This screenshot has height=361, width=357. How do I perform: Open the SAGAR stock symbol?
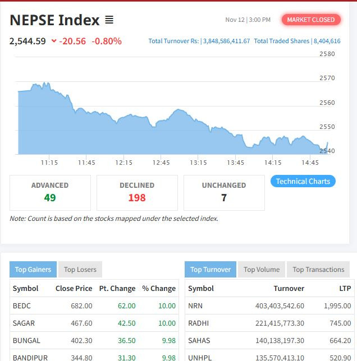pos(24,323)
